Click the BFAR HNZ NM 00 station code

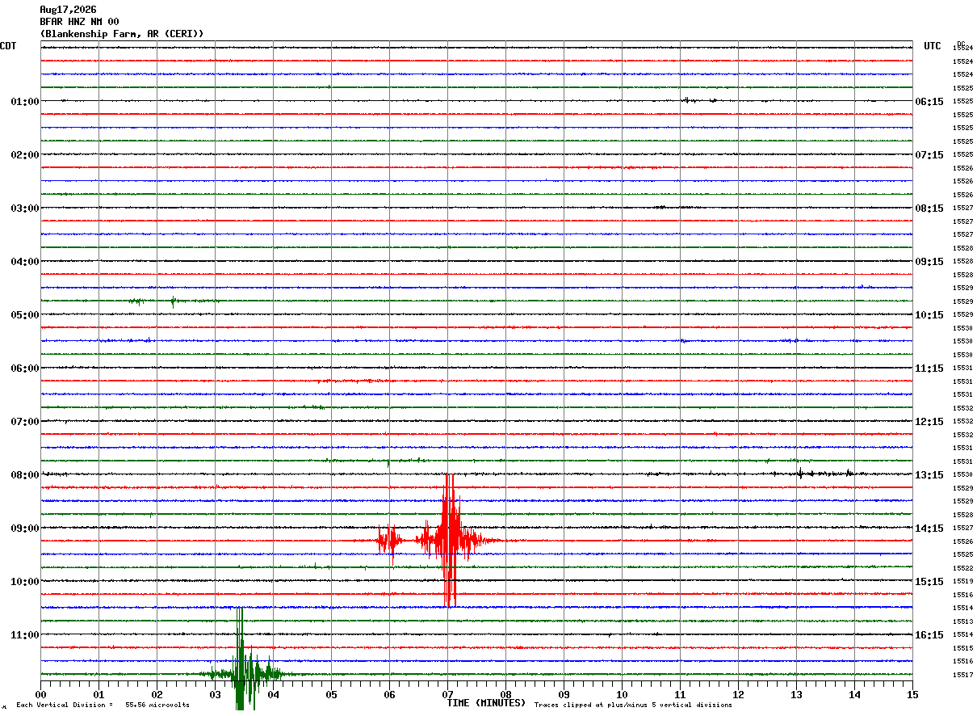79,22
